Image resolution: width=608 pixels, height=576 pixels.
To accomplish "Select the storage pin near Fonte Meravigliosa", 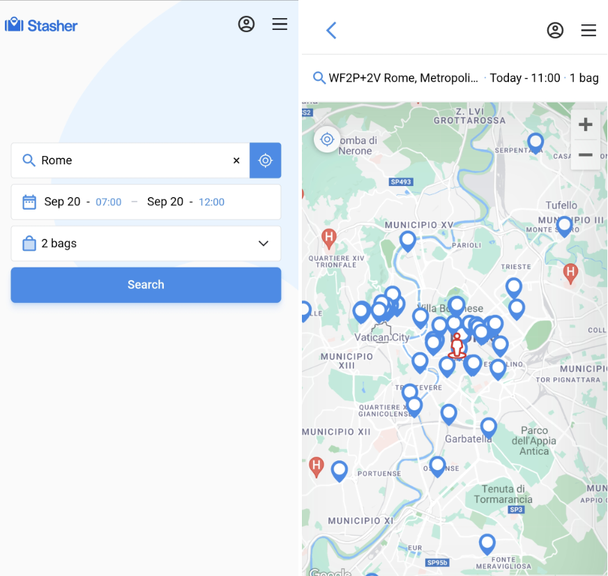I will click(487, 545).
